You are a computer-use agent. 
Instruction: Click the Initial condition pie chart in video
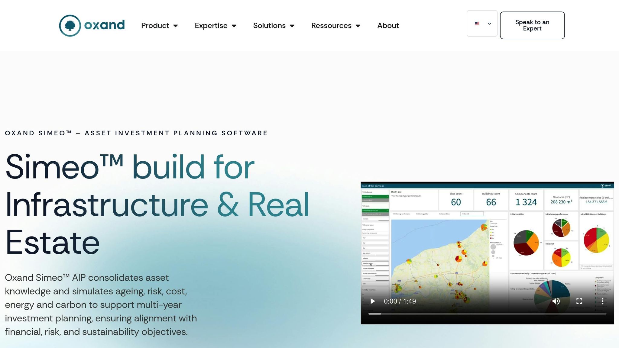(x=526, y=243)
